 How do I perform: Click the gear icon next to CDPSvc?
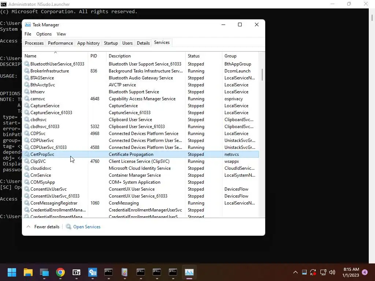(x=27, y=133)
